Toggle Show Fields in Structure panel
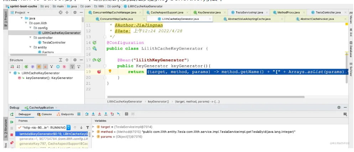This screenshot has height=152, width=354. [39, 67]
